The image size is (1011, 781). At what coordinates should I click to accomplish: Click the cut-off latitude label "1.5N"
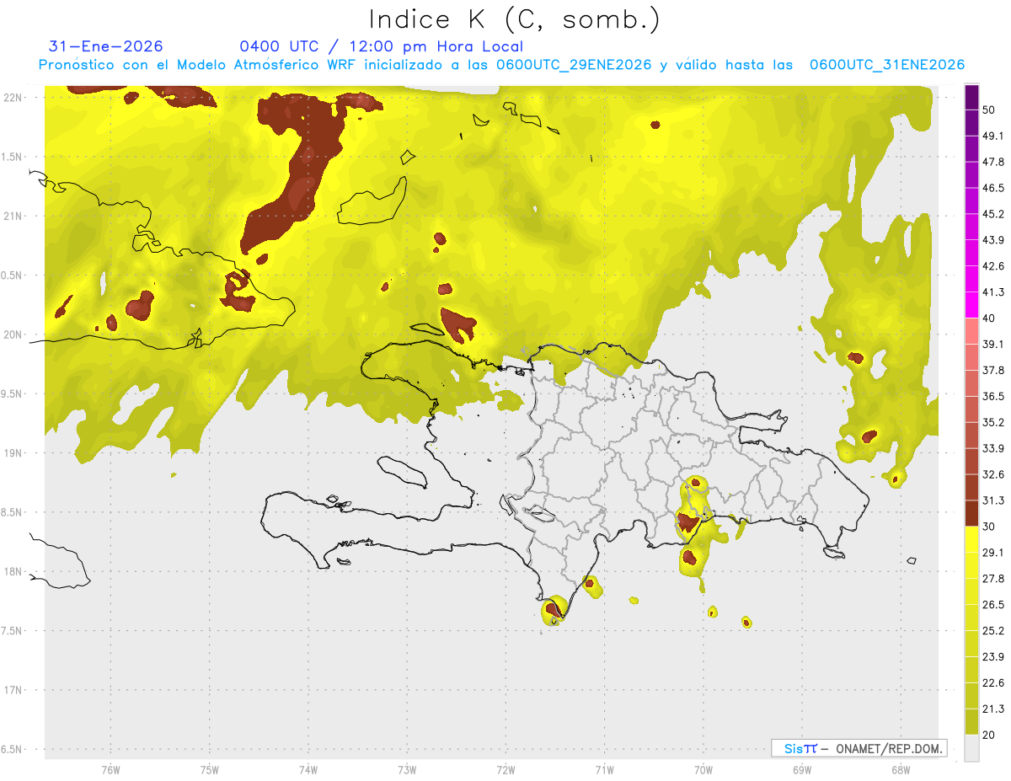(x=12, y=157)
